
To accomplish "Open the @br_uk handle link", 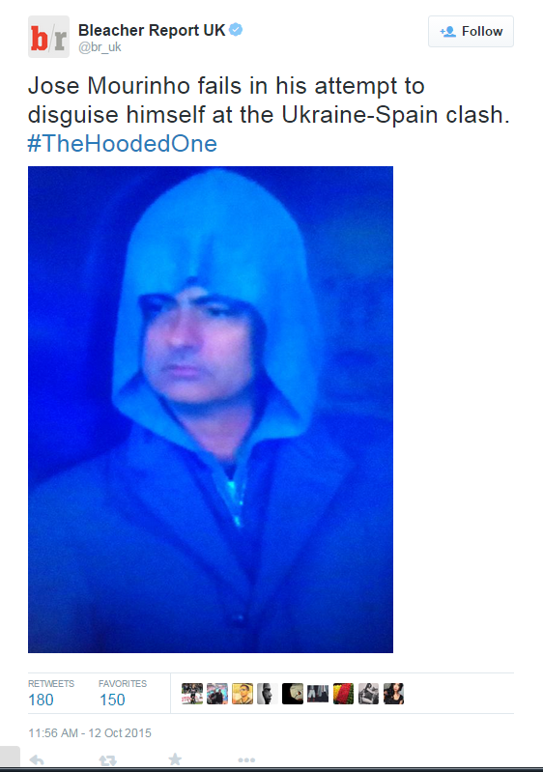I will click(x=100, y=47).
